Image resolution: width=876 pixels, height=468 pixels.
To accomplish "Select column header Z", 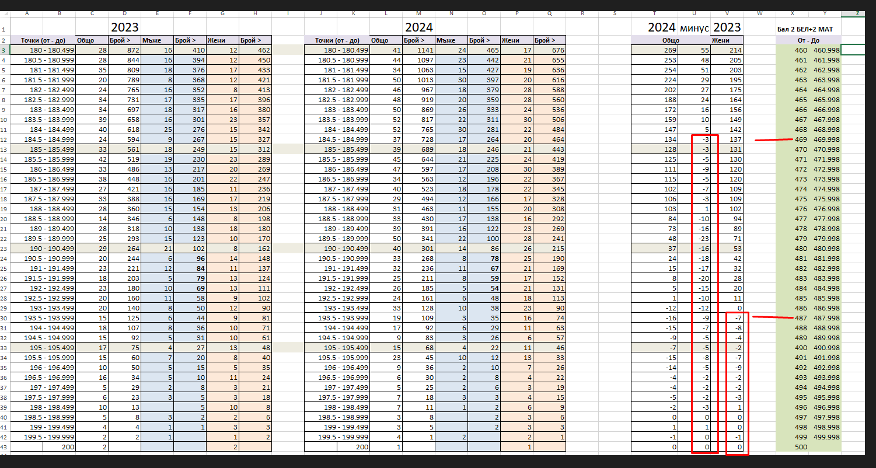I will [x=856, y=13].
